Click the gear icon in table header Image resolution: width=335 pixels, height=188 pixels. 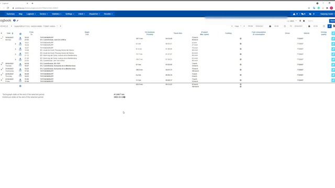[20, 34]
